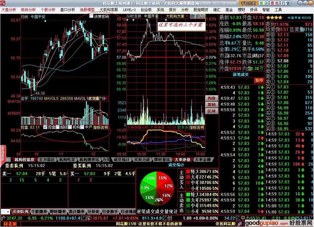314x227 pixels.
Task: Enable the 超级 checkbox
Action: (x=58, y=127)
